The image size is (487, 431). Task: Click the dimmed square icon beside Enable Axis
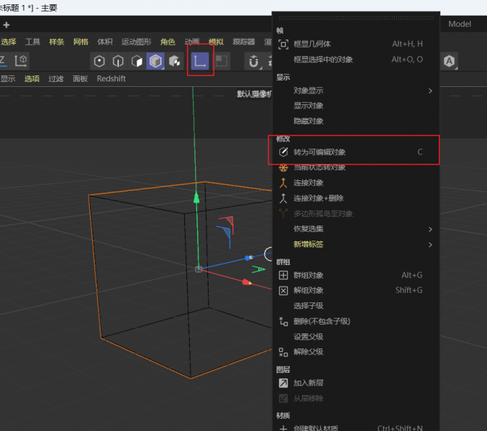click(x=221, y=60)
